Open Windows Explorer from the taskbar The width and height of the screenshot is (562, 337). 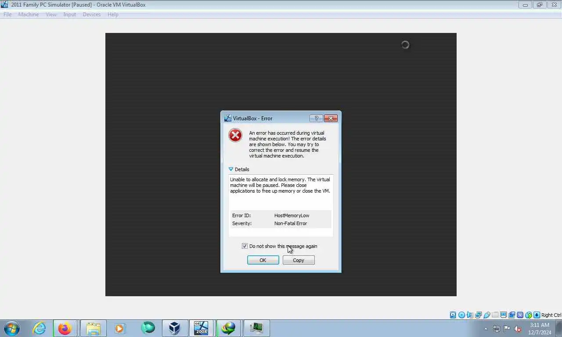point(94,328)
